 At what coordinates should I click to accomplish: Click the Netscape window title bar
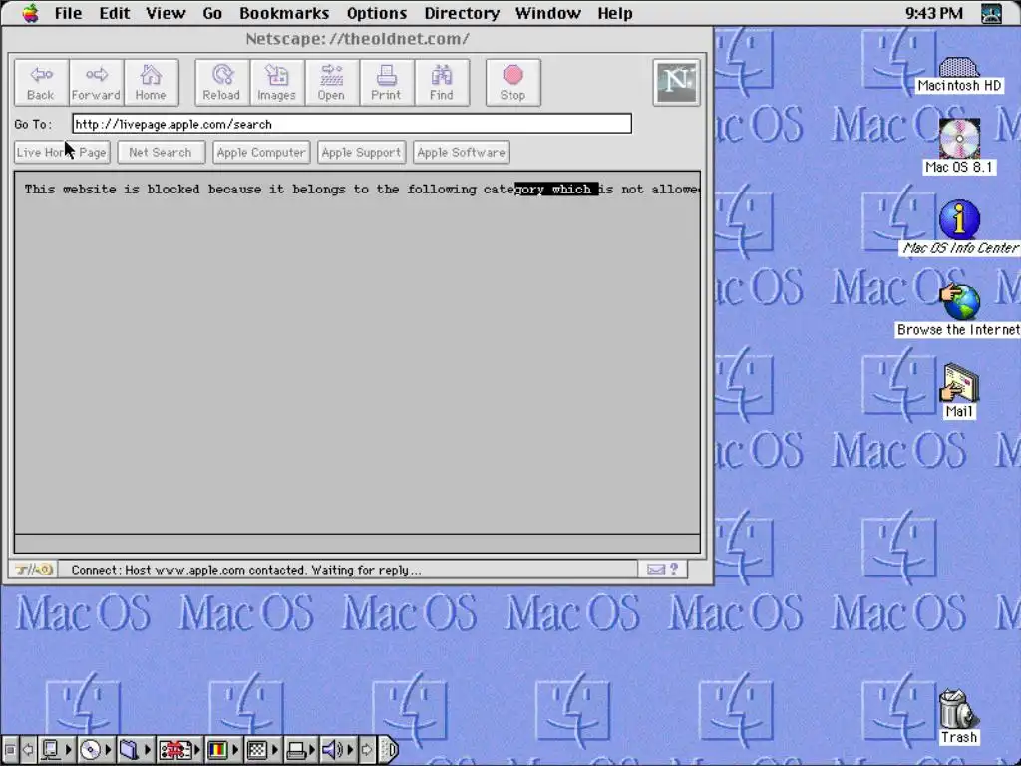pos(358,39)
